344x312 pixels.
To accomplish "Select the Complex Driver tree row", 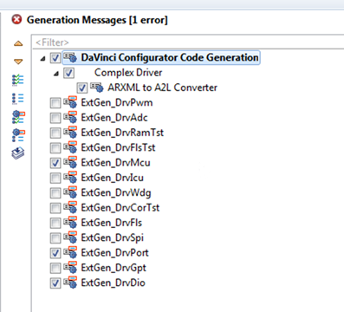I will (x=128, y=73).
